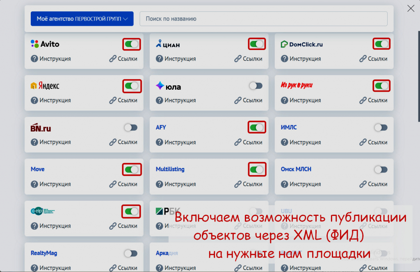
Task: Click the help icon in BN.ru card
Action: pos(34,142)
